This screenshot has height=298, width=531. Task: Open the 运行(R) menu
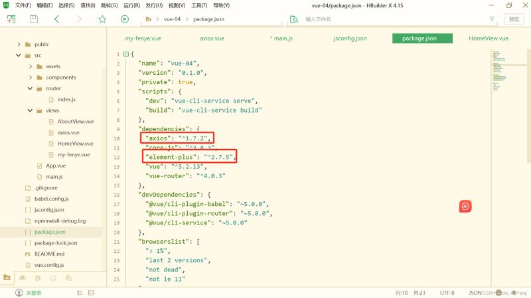pos(131,5)
